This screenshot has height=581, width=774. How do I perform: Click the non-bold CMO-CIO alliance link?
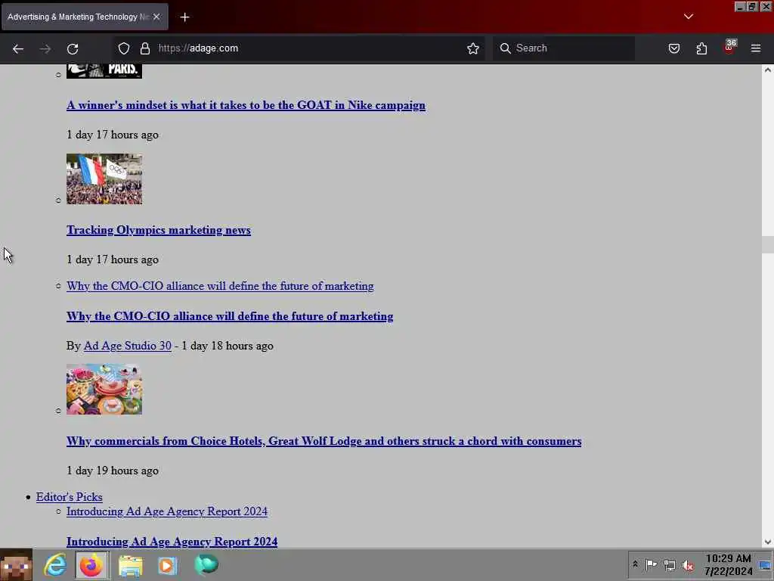220,286
